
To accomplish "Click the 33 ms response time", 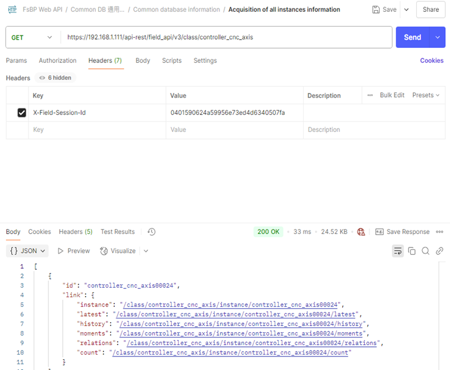I will 302,231.
